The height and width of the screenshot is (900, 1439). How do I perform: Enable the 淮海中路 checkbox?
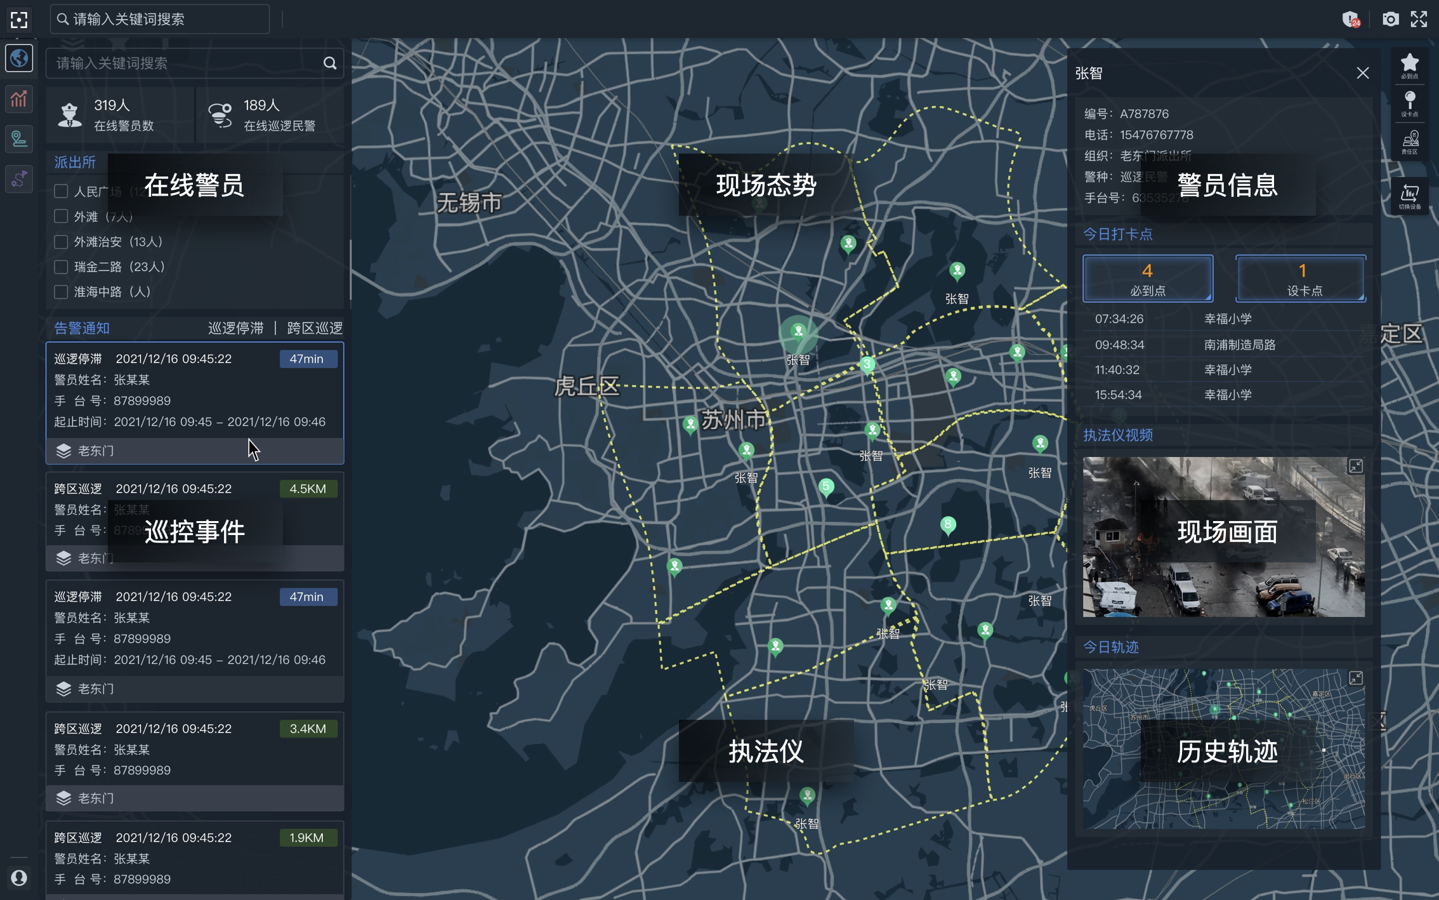click(x=62, y=292)
